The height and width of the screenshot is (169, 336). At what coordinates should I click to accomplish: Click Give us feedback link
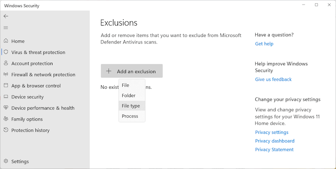[x=273, y=79]
